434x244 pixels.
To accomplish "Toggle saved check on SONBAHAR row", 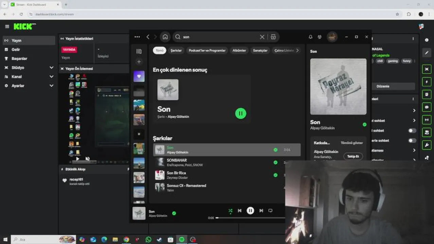I will [275, 162].
